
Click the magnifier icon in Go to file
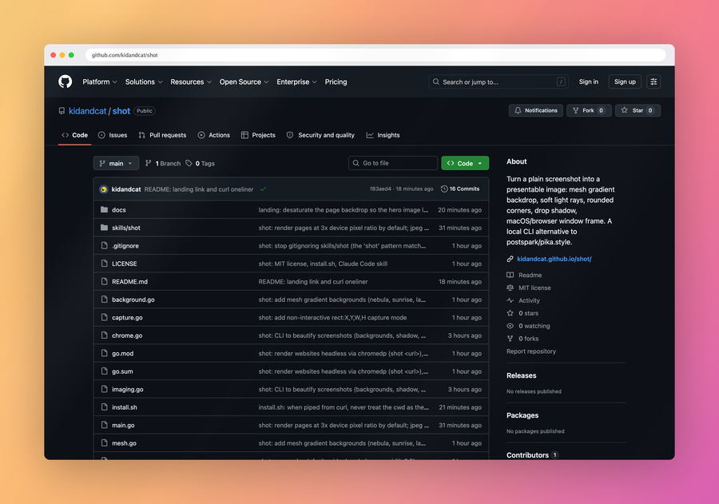pyautogui.click(x=356, y=163)
